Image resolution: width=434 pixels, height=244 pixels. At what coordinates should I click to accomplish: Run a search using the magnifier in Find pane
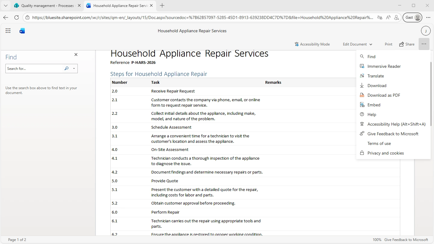[x=66, y=68]
